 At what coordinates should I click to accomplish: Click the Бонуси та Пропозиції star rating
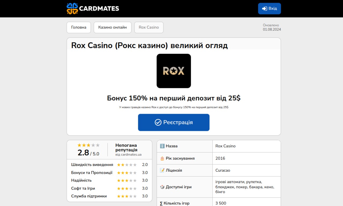pyautogui.click(x=127, y=173)
